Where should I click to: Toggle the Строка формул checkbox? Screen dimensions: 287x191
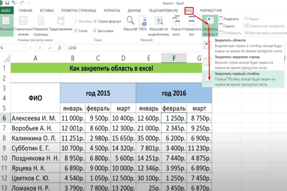(95, 21)
